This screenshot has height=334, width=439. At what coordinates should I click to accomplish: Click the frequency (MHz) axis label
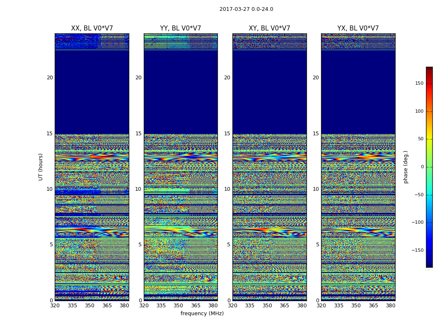pyautogui.click(x=202, y=313)
